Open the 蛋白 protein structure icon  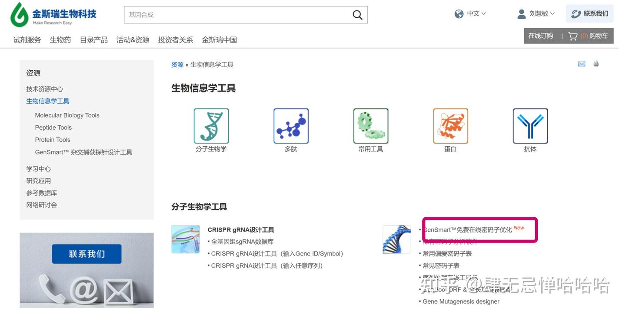click(450, 126)
